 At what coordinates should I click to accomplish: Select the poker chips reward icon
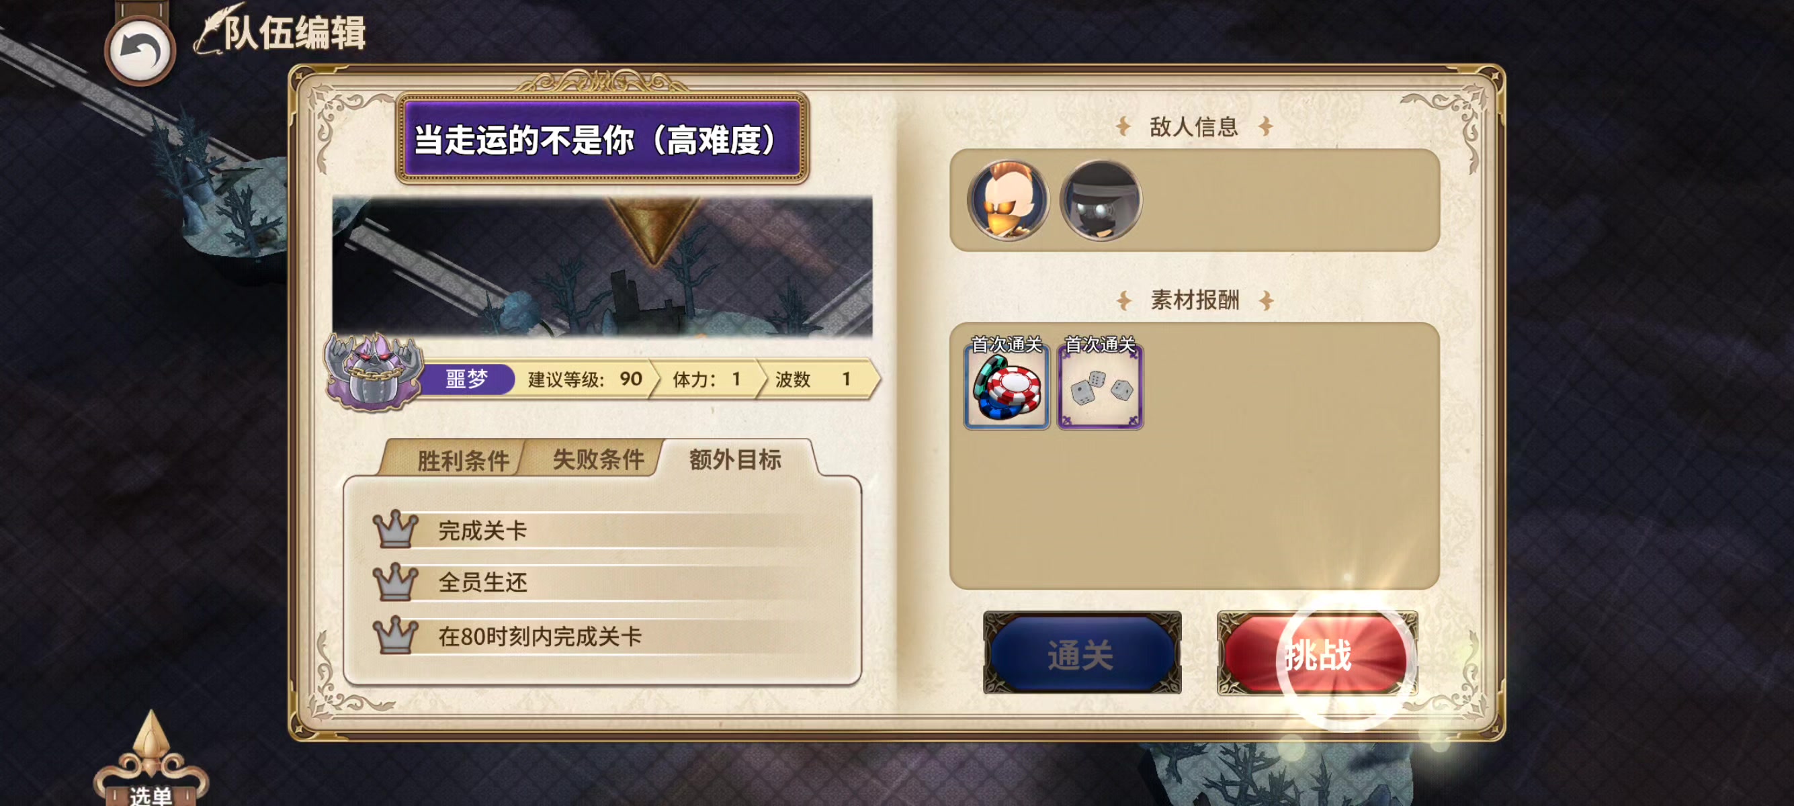pyautogui.click(x=1007, y=386)
